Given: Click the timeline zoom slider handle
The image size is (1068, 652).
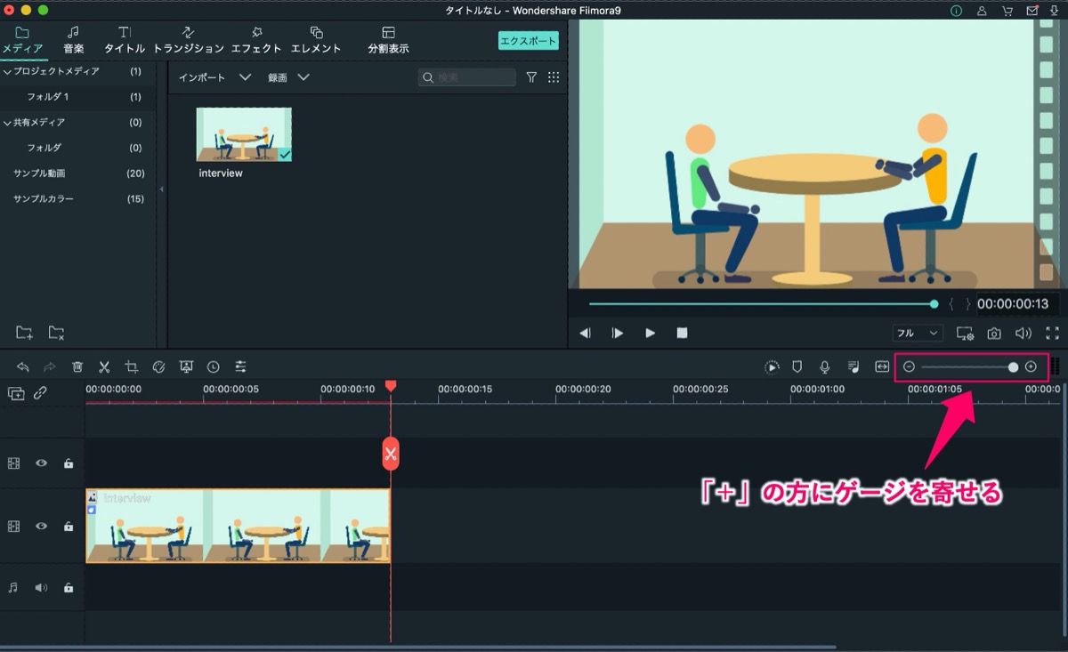Looking at the screenshot, I should point(1013,366).
